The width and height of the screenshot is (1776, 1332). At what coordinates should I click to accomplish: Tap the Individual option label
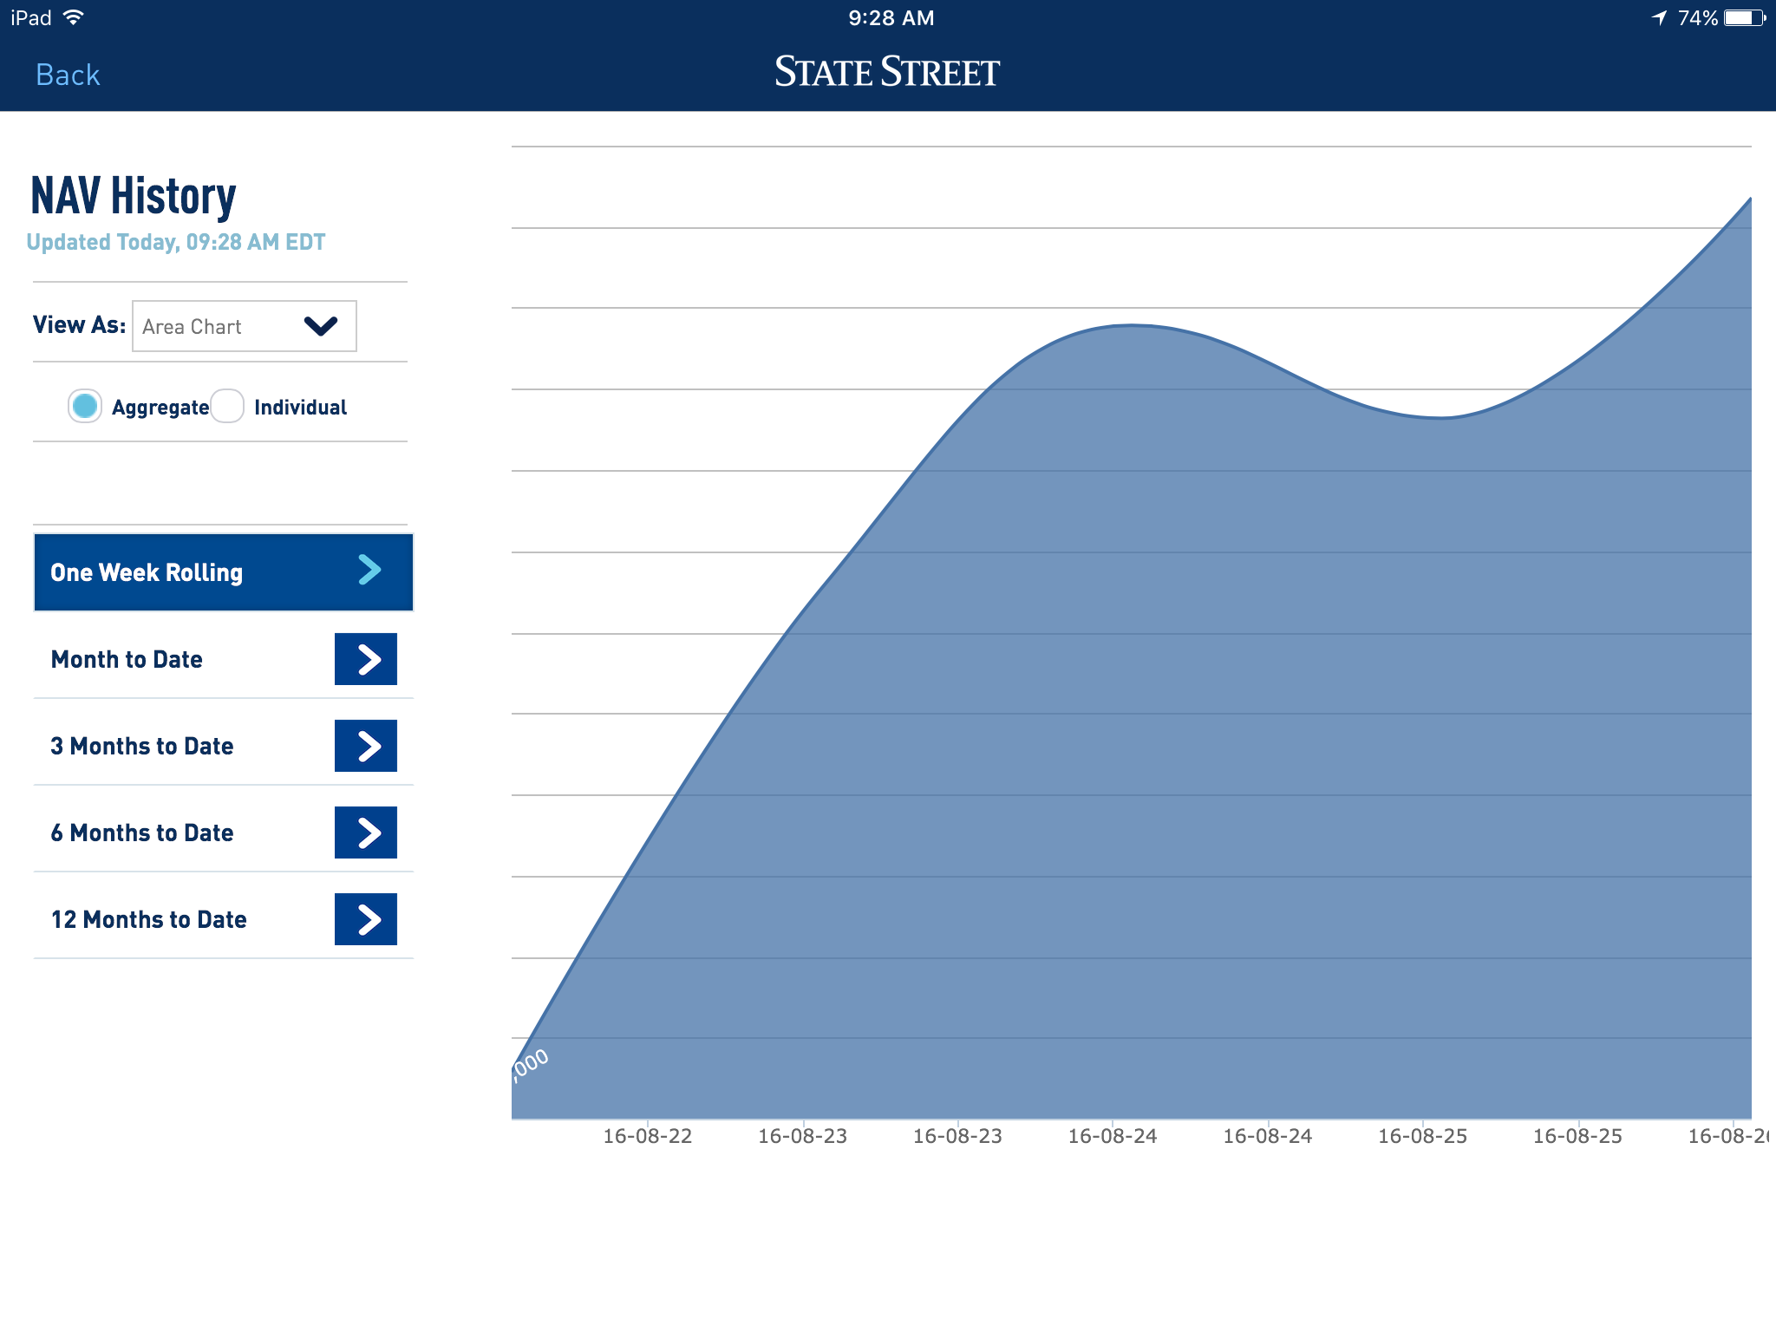(300, 408)
